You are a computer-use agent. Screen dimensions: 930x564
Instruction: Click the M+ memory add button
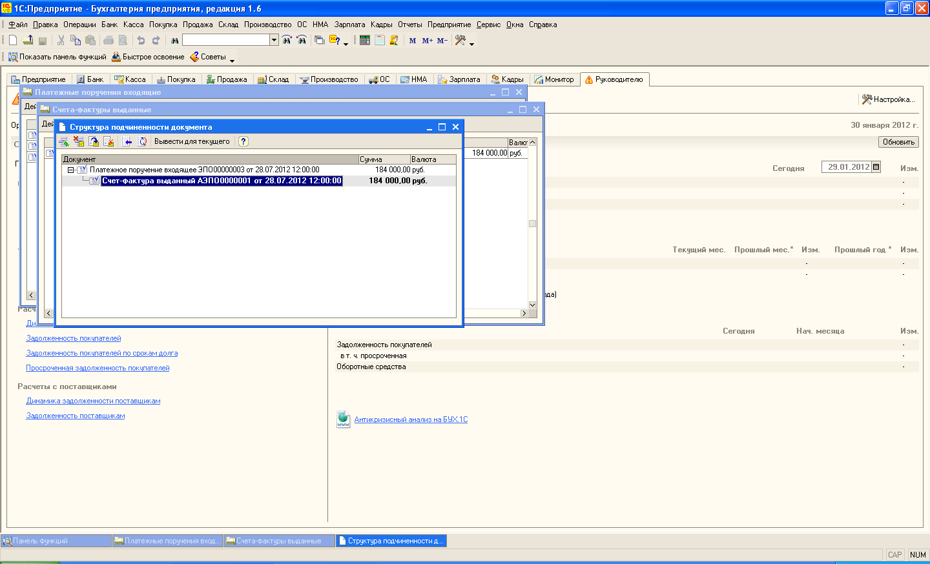[428, 41]
